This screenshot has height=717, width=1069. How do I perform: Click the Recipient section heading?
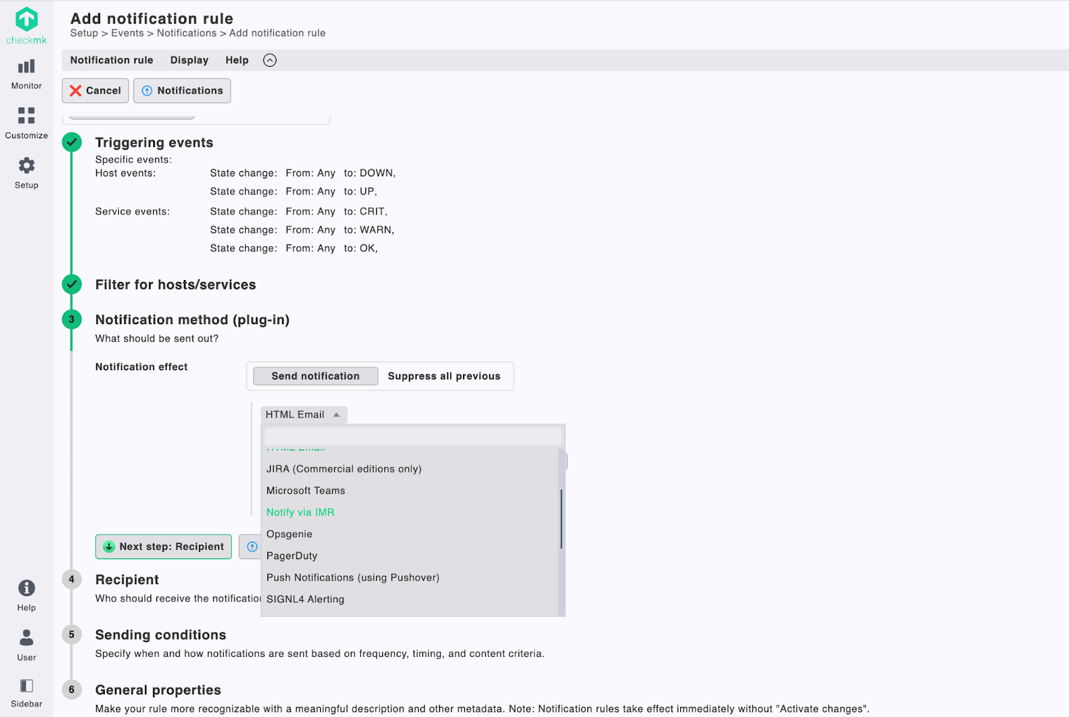click(127, 580)
